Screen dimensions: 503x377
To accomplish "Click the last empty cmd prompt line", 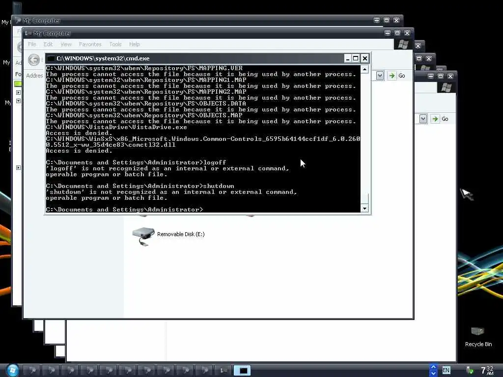I will click(124, 210).
